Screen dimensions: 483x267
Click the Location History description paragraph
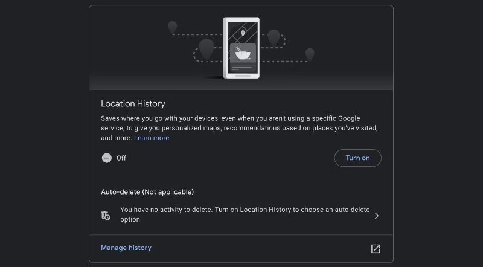coord(238,128)
